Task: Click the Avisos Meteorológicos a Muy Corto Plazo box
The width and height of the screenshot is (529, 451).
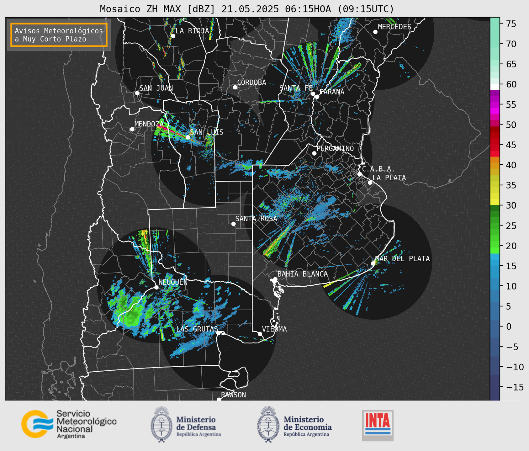Action: (x=59, y=35)
